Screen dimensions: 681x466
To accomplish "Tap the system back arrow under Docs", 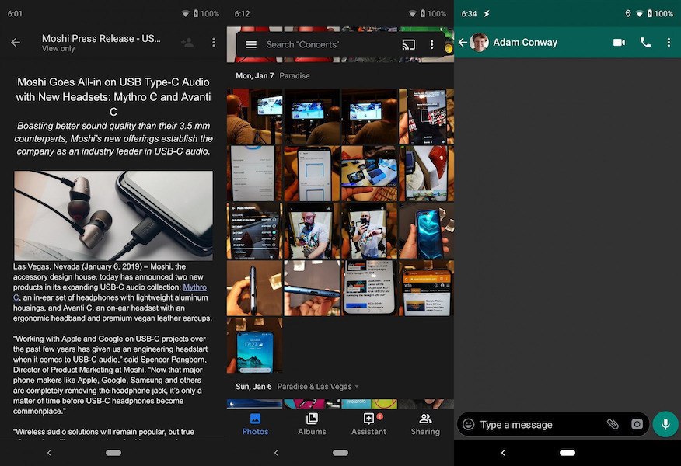I will pos(49,453).
